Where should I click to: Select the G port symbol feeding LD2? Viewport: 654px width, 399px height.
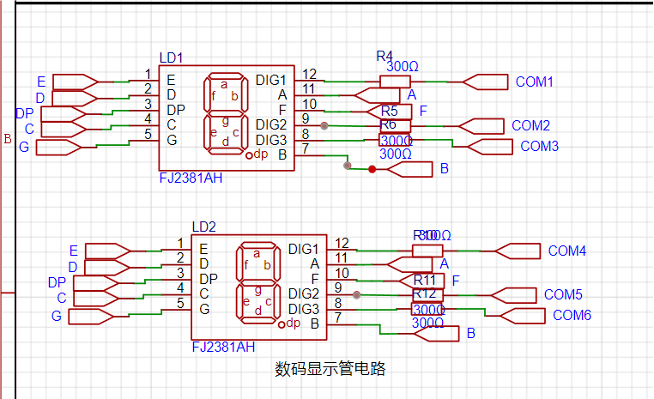(x=91, y=317)
